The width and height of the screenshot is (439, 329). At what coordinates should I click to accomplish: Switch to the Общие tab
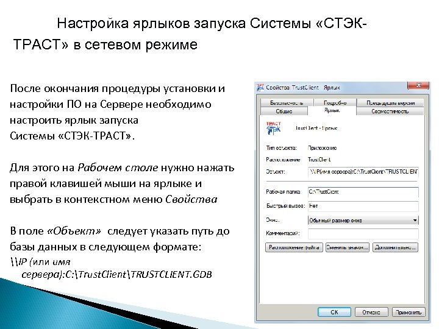284,111
